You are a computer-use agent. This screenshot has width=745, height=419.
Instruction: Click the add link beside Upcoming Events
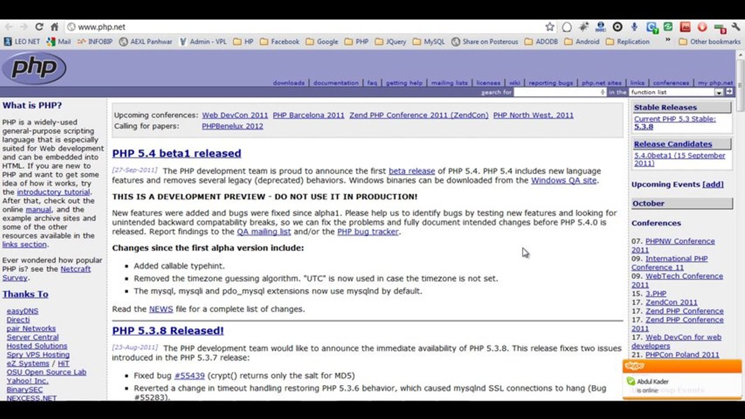713,184
